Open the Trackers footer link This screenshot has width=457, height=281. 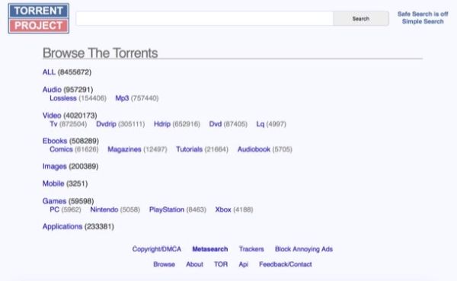click(251, 249)
